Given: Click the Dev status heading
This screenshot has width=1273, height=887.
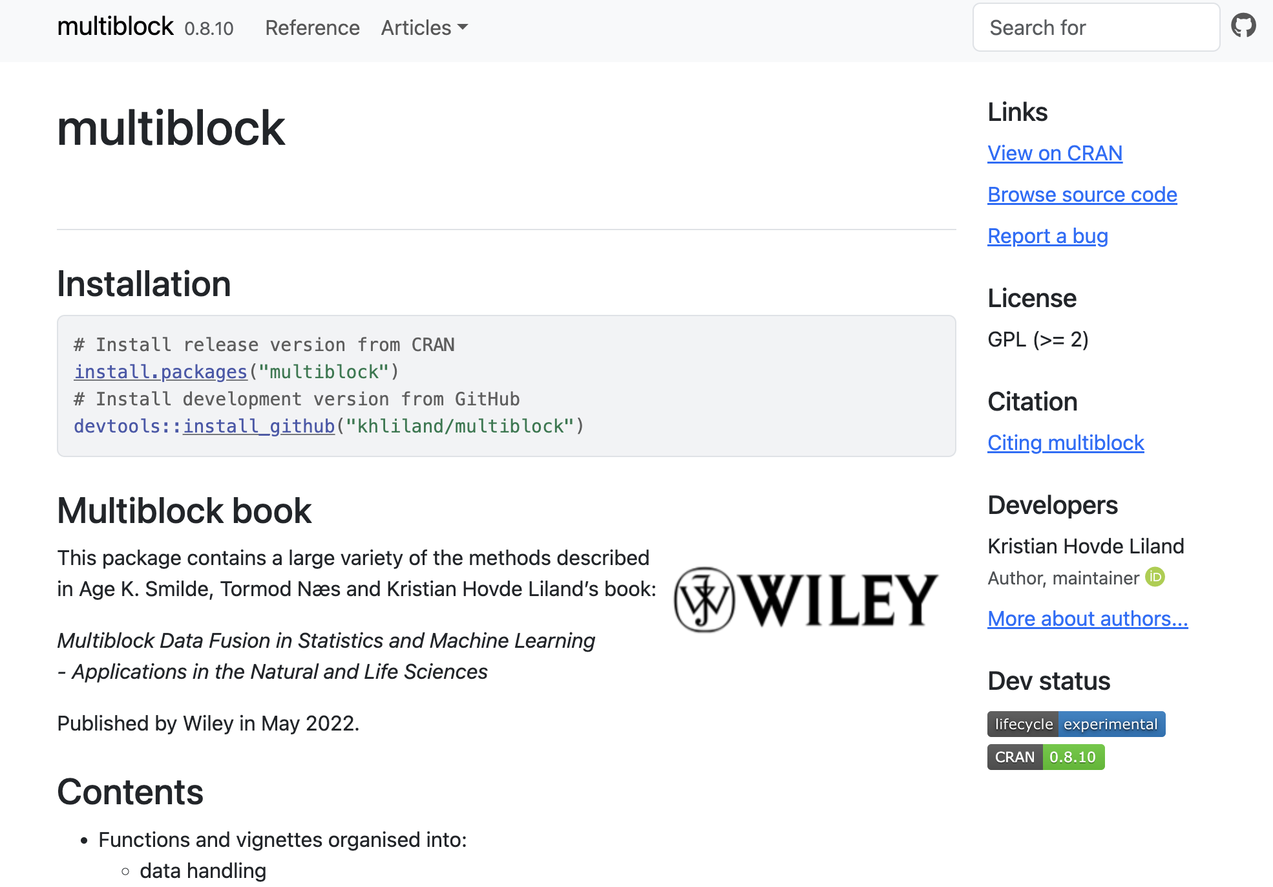Looking at the screenshot, I should tap(1049, 681).
